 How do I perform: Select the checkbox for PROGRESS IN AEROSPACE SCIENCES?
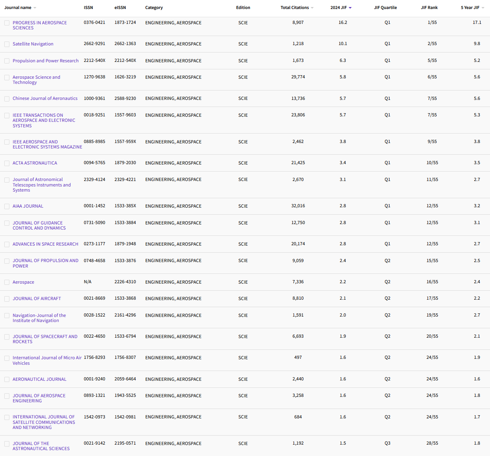pos(7,23)
